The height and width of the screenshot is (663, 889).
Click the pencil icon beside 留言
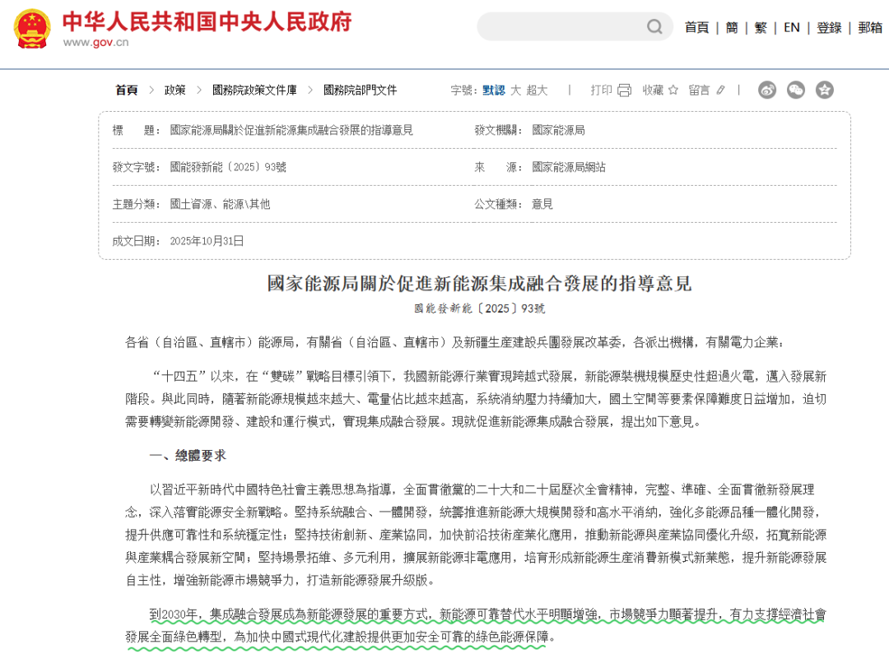[721, 90]
